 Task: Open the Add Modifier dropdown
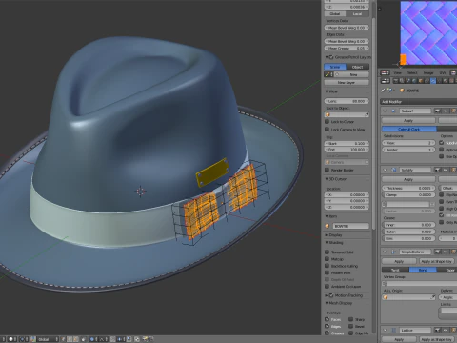click(419, 102)
